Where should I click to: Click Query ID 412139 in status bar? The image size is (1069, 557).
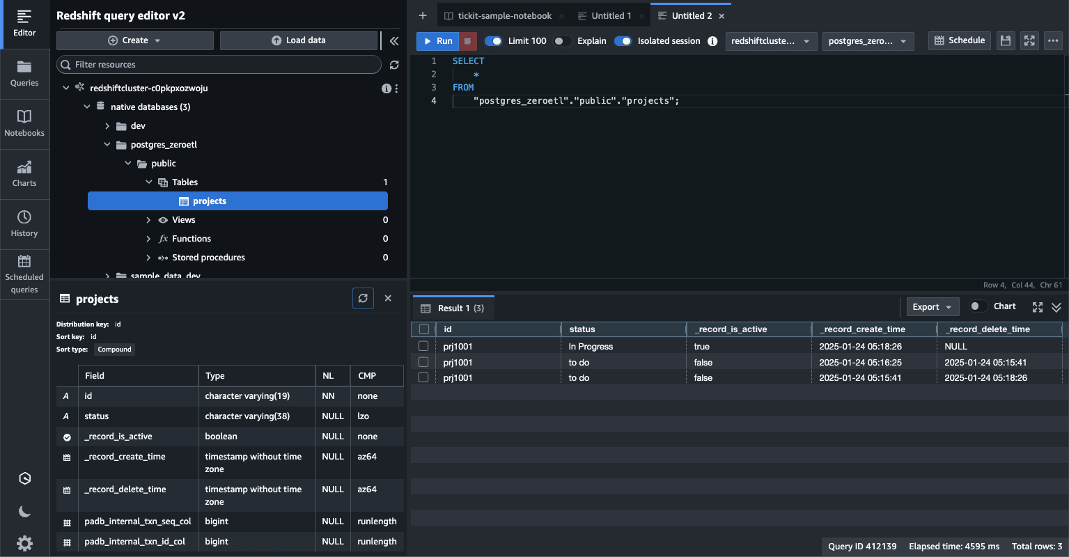coord(862,547)
